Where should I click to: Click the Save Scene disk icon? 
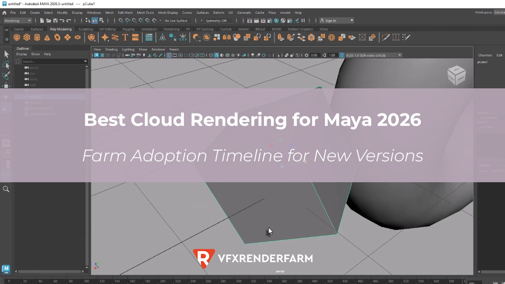tap(55, 21)
